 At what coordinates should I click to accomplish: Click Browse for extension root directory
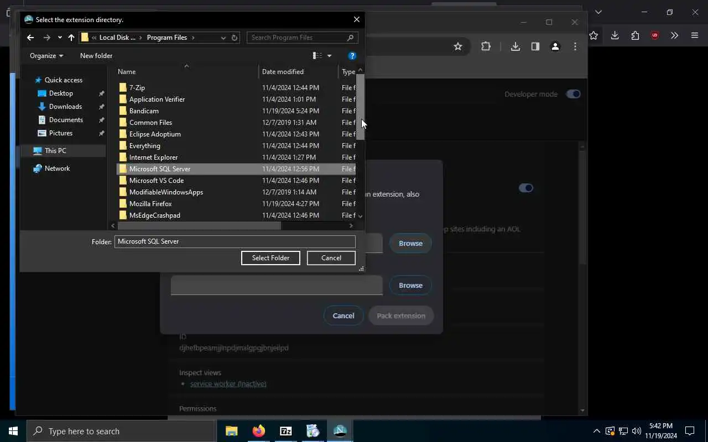[x=410, y=243]
